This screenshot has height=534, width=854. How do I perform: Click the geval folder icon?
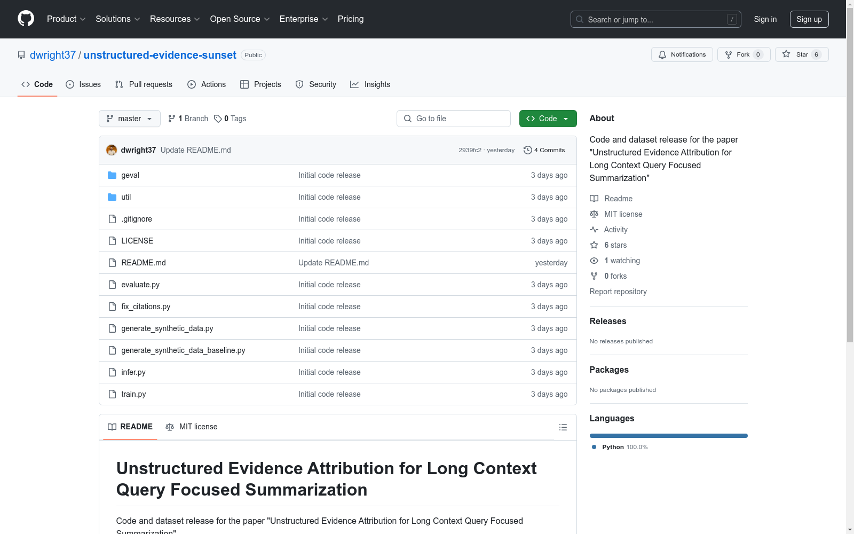[112, 175]
